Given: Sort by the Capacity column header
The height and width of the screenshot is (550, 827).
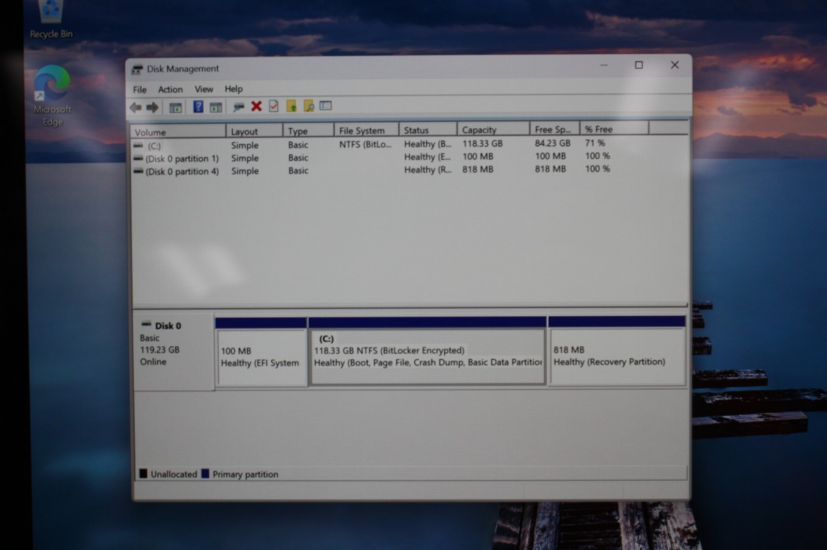Looking at the screenshot, I should pyautogui.click(x=493, y=129).
